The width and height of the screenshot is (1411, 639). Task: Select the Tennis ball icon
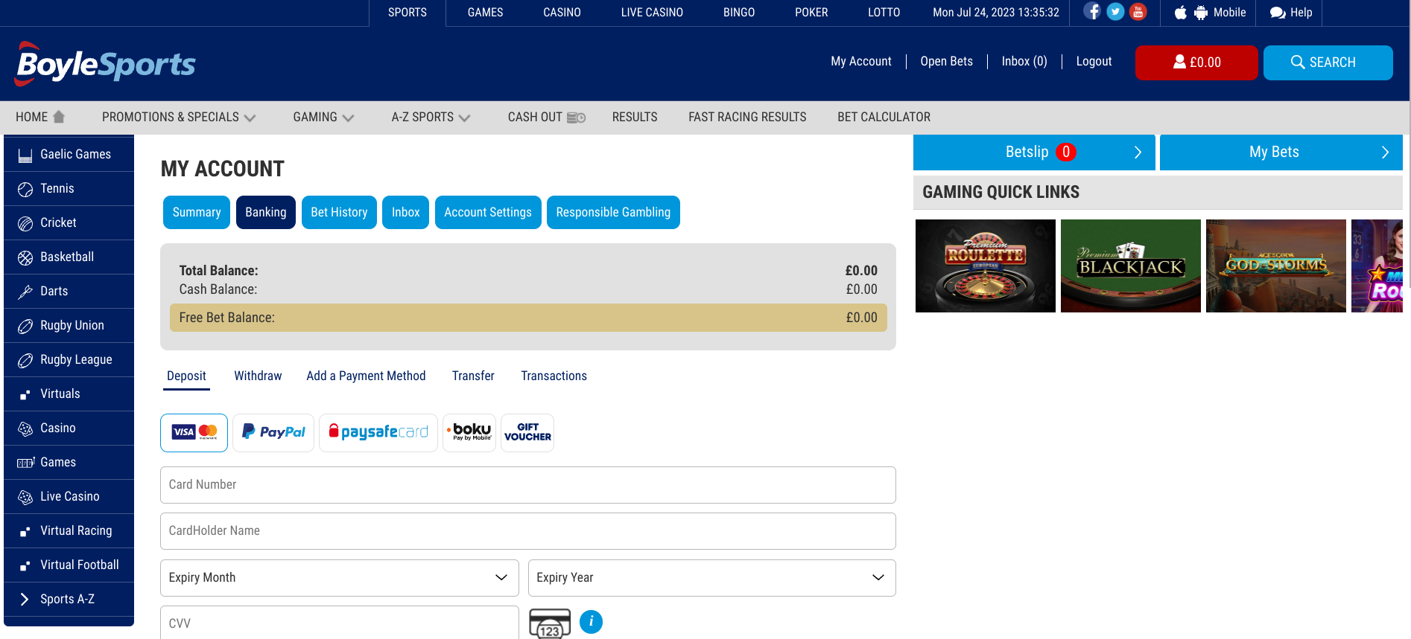click(x=25, y=189)
